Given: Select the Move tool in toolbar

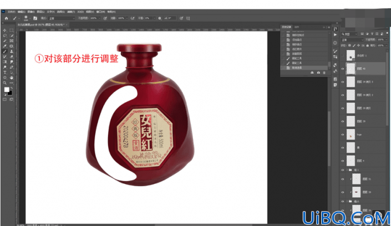Looking at the screenshot, I should [5, 30].
